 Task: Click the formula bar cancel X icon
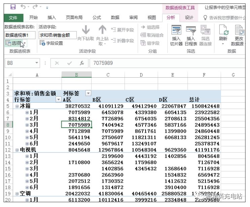click(x=57, y=63)
